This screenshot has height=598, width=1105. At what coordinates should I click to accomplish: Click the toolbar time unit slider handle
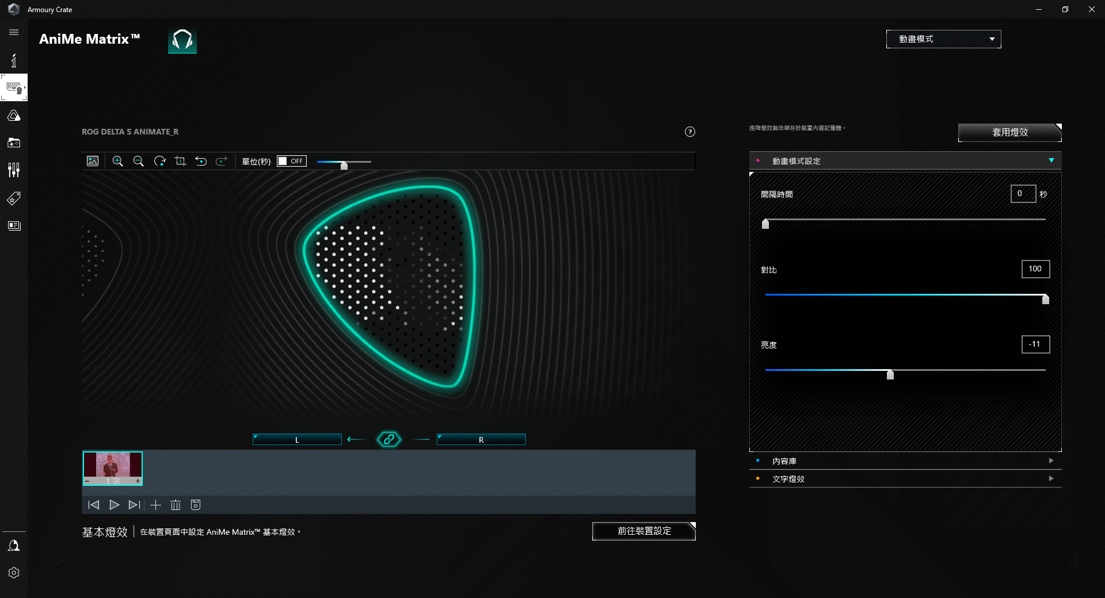pyautogui.click(x=344, y=165)
